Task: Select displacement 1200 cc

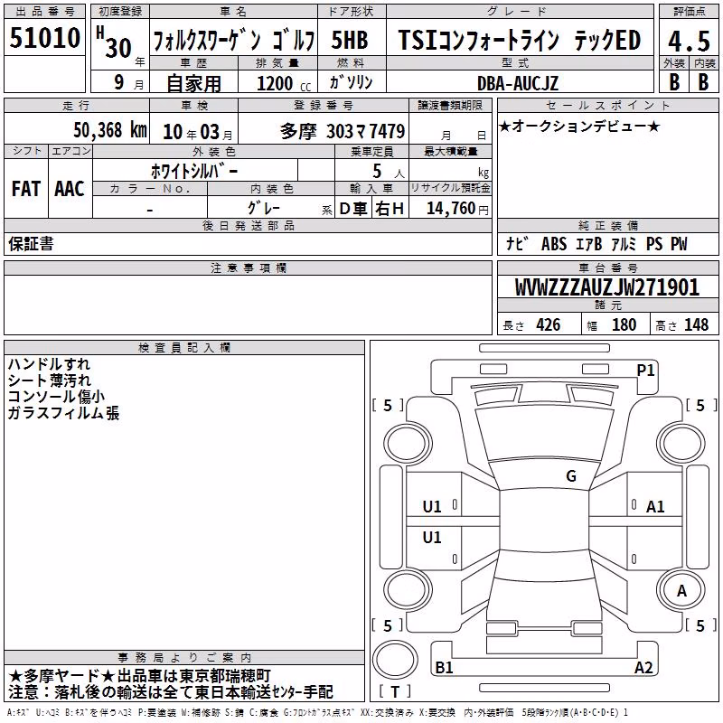Action: (x=283, y=83)
